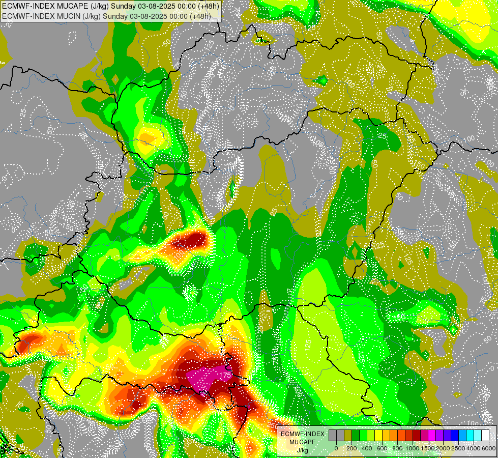Image resolution: width=498 pixels, height=458 pixels.
Task: Click the 250 contour label on map
Action: tap(272, 425)
